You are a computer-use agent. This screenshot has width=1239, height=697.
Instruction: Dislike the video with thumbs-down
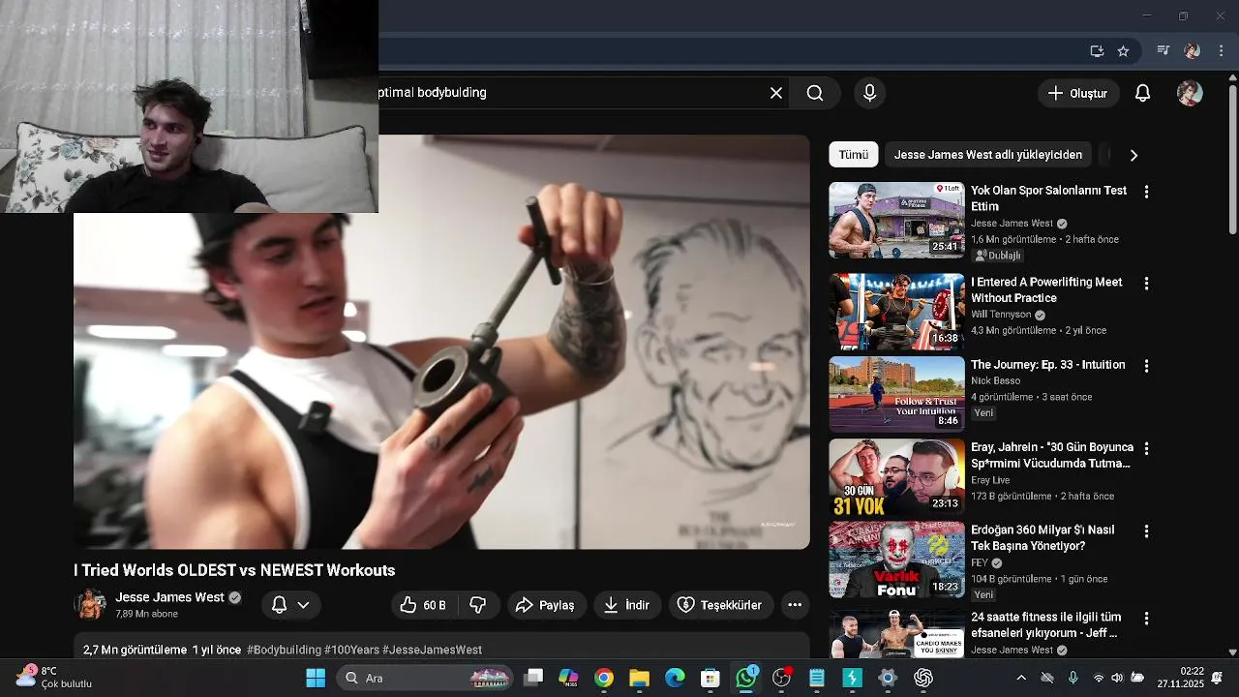click(x=478, y=605)
